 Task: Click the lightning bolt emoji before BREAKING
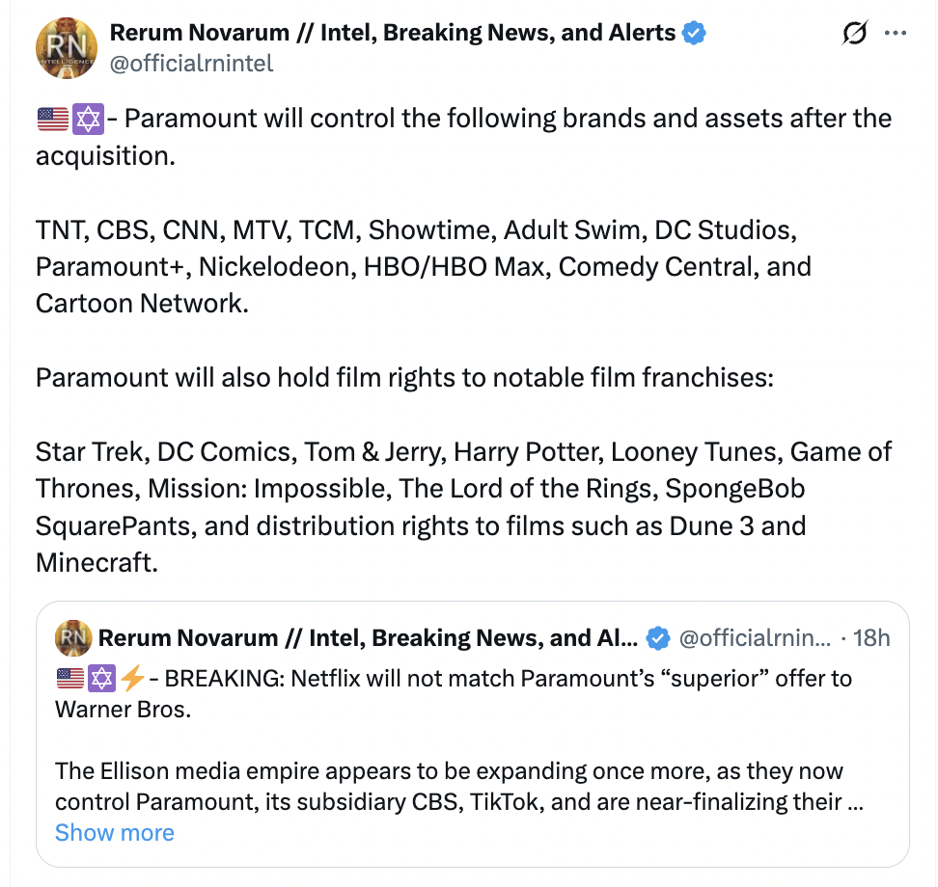pyautogui.click(x=132, y=679)
